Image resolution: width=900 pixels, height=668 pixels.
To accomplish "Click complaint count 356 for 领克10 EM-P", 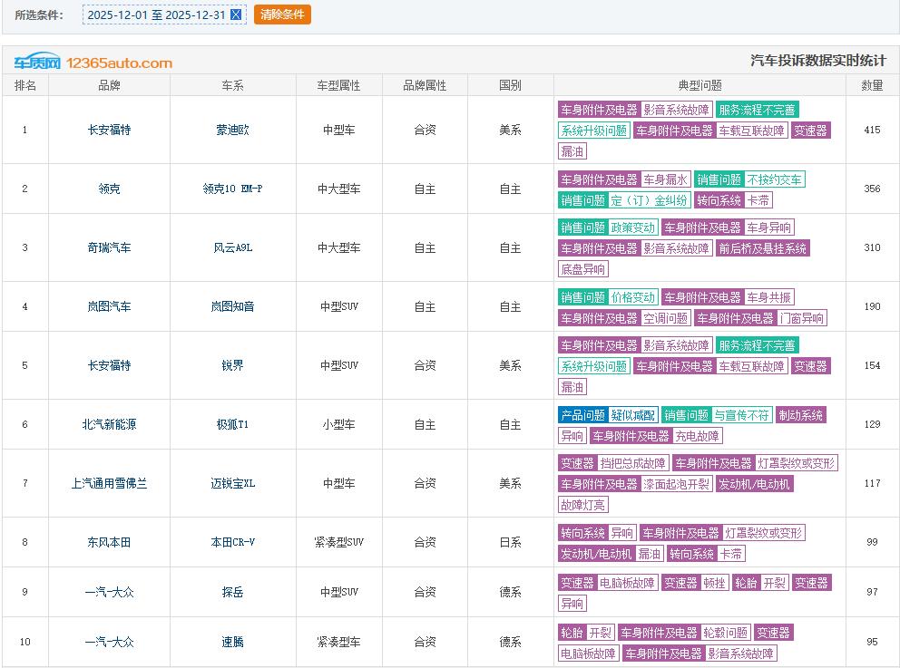I will pyautogui.click(x=872, y=189).
